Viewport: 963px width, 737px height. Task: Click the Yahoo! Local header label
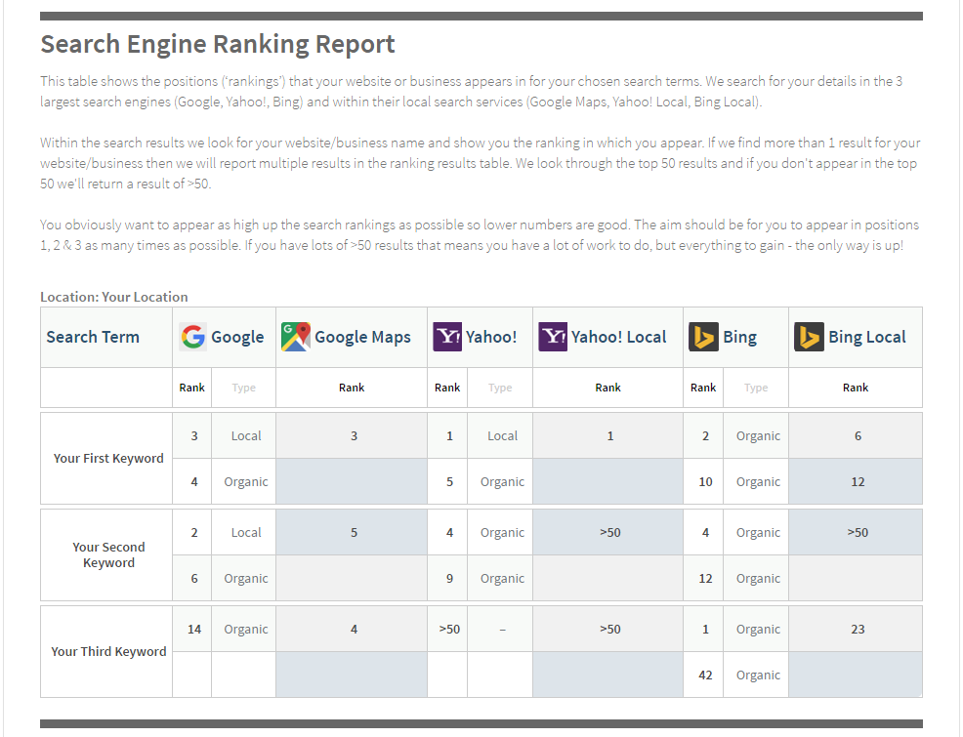618,337
